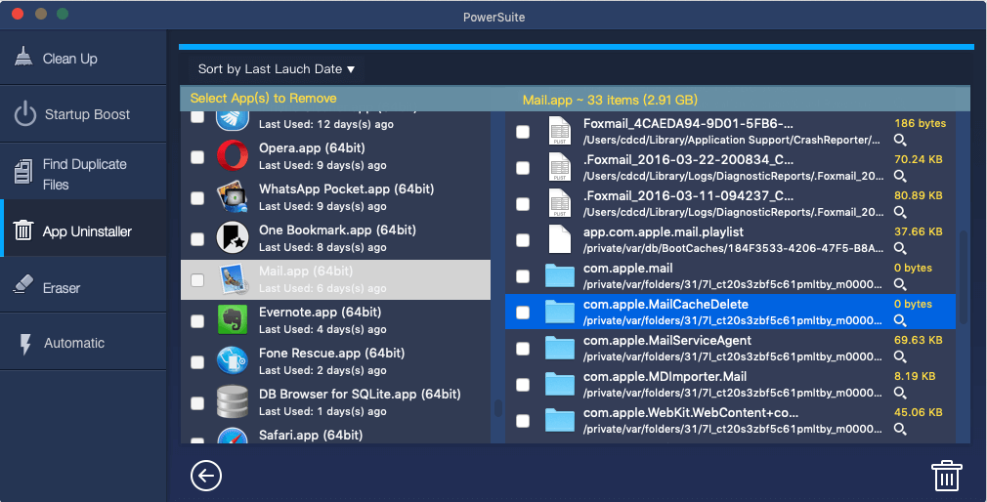This screenshot has height=502, width=987.
Task: Check the One Bookmark.app checkbox
Action: coord(197,239)
